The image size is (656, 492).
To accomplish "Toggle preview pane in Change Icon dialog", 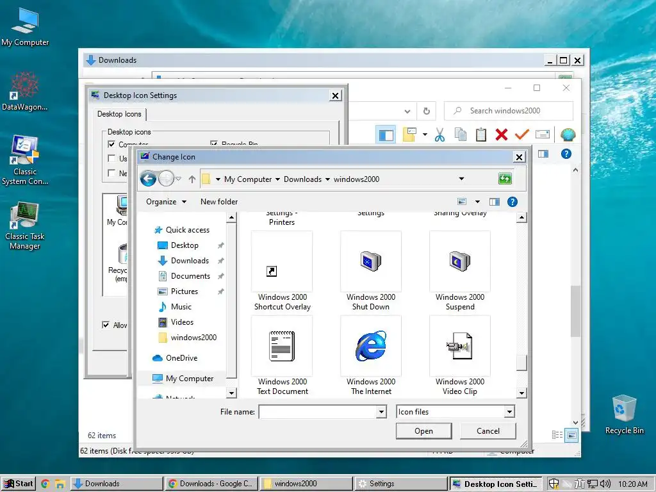I will (495, 202).
